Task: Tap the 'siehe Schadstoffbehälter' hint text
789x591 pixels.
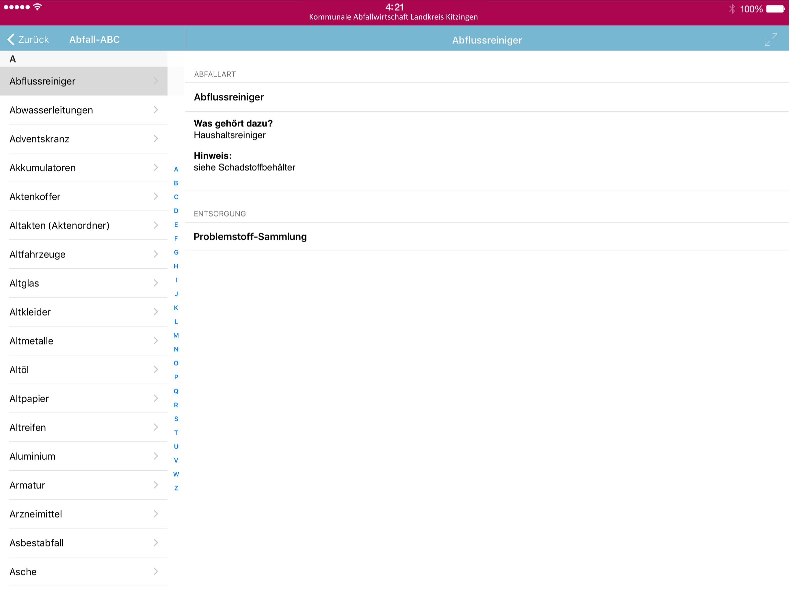Action: tap(244, 168)
